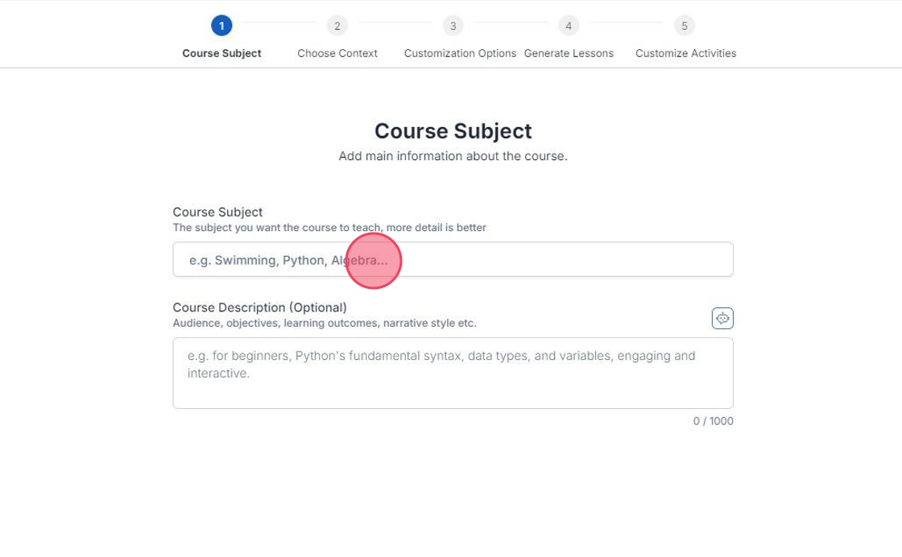Jump to Generate Lessons step label
The image size is (902, 557).
(569, 53)
